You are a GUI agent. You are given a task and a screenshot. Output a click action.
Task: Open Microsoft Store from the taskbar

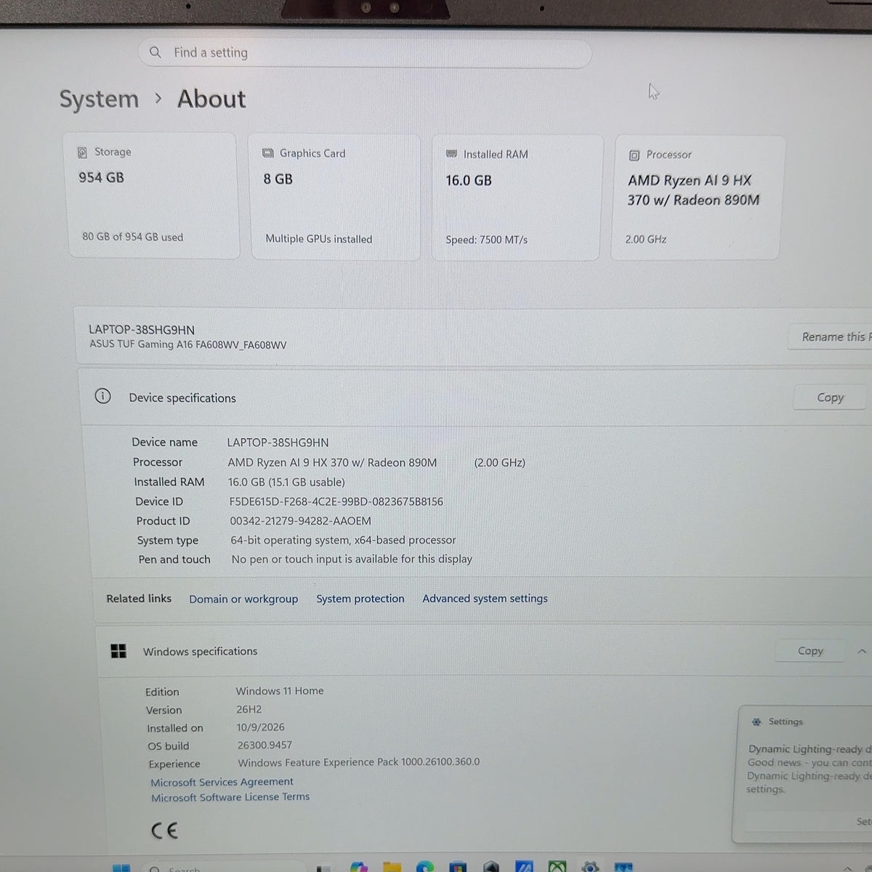(x=458, y=867)
